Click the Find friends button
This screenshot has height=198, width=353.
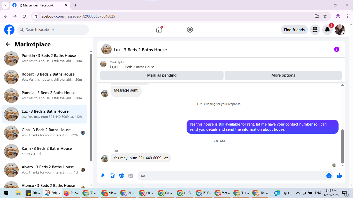click(294, 30)
